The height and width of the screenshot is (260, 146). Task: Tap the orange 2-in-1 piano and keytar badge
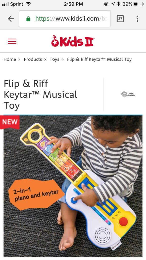36,193
